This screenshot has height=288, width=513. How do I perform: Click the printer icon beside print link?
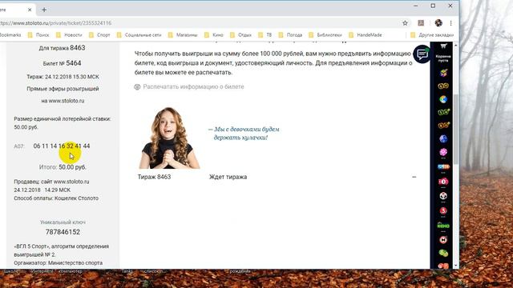tap(137, 87)
